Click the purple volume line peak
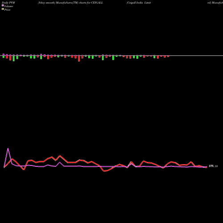 (8, 149)
